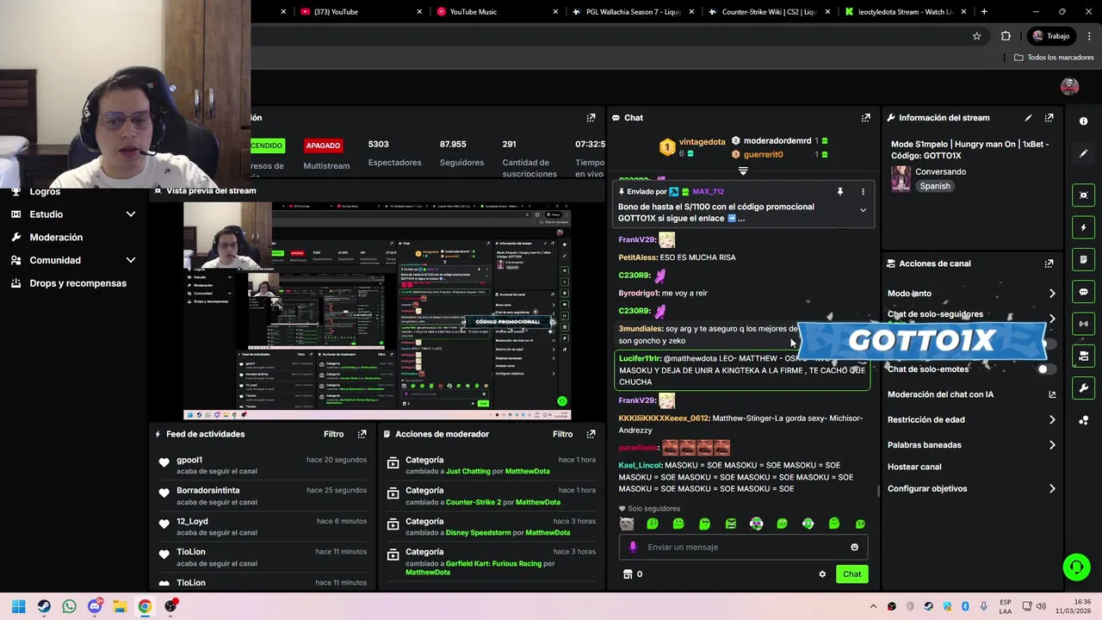
Task: Click the Enviar un mensaje input field
Action: click(742, 547)
